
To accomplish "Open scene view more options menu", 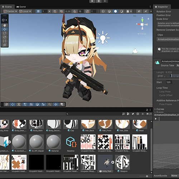I will [x=150, y=7].
